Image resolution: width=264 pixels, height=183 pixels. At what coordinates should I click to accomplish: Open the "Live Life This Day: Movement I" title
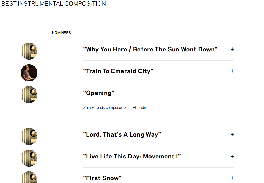point(132,156)
